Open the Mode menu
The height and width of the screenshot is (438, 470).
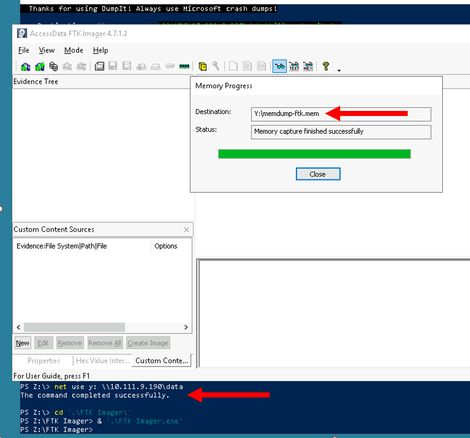coord(73,50)
